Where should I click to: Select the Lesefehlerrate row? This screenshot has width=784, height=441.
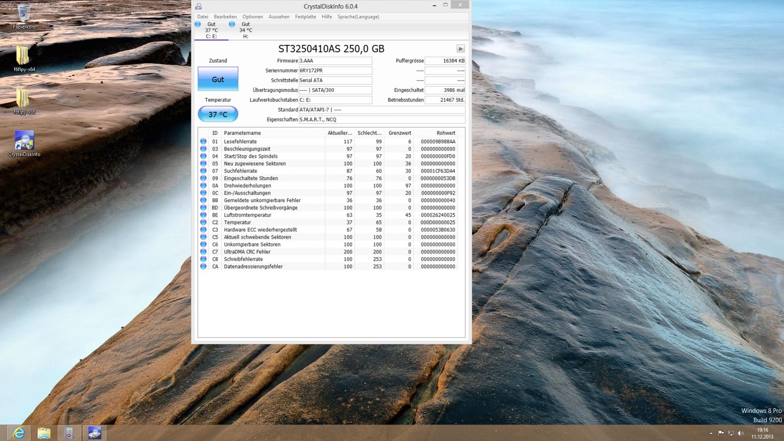coord(328,141)
